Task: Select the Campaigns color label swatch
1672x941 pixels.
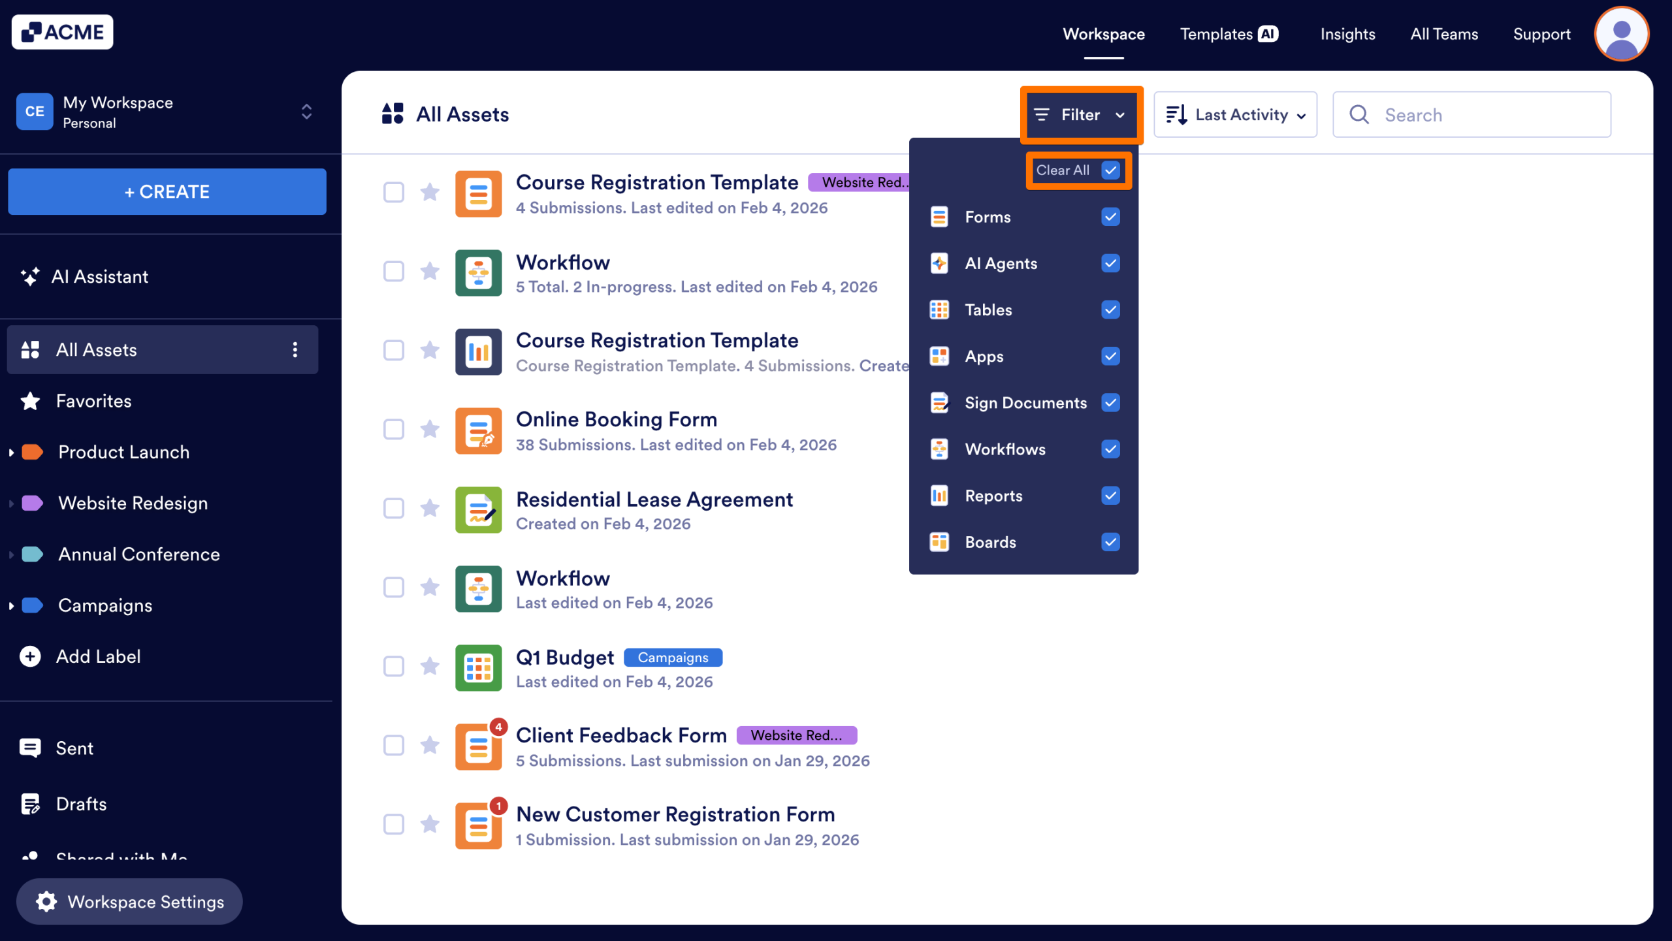Action: (31, 605)
